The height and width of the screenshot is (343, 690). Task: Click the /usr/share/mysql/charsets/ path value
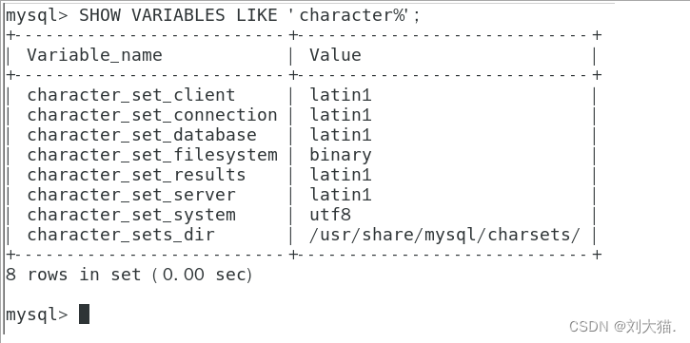[444, 235]
